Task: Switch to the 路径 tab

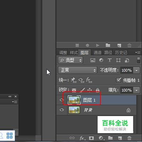Action: 108,53
